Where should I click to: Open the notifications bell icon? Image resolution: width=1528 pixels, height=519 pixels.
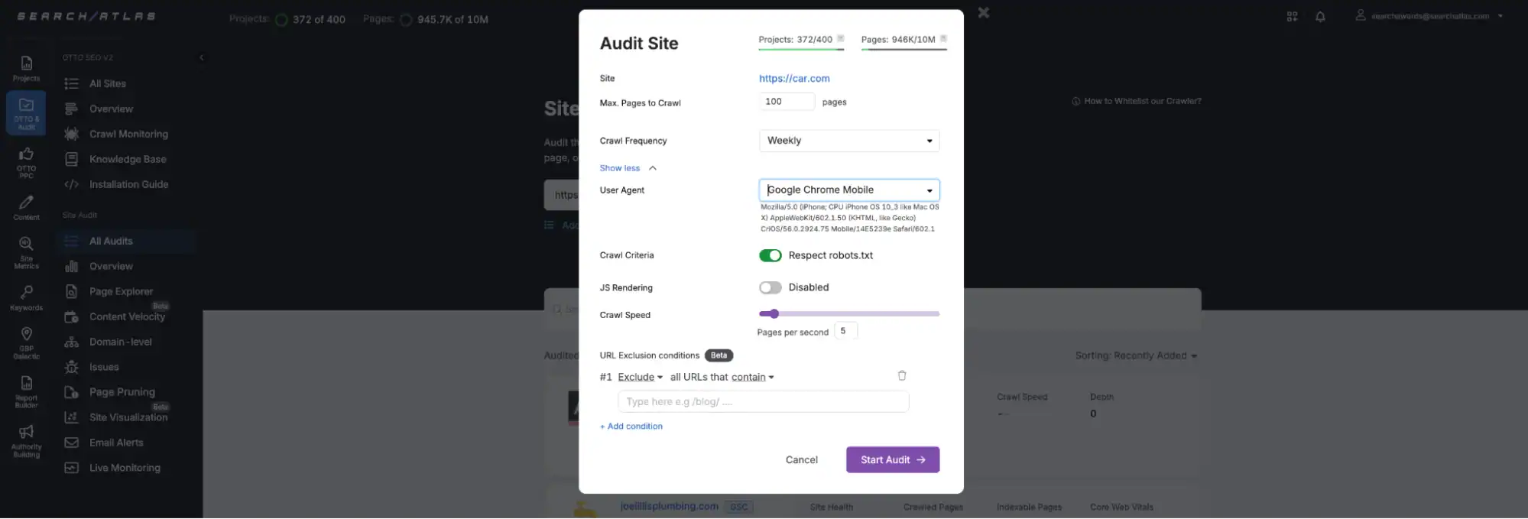click(1320, 17)
